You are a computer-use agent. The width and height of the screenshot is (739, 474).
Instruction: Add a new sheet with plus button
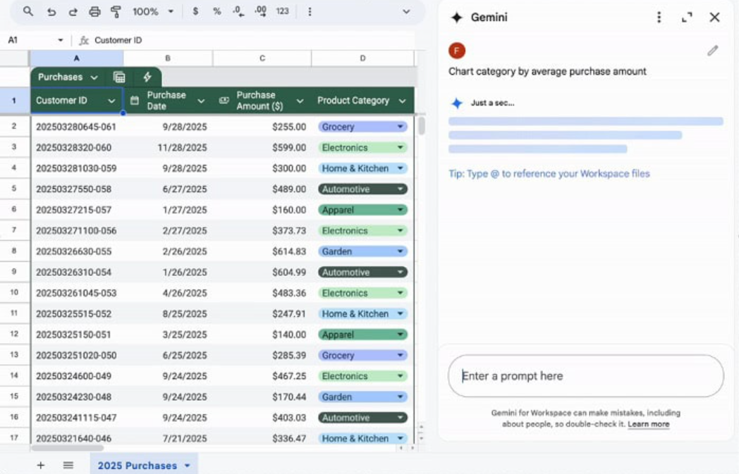[40, 466]
